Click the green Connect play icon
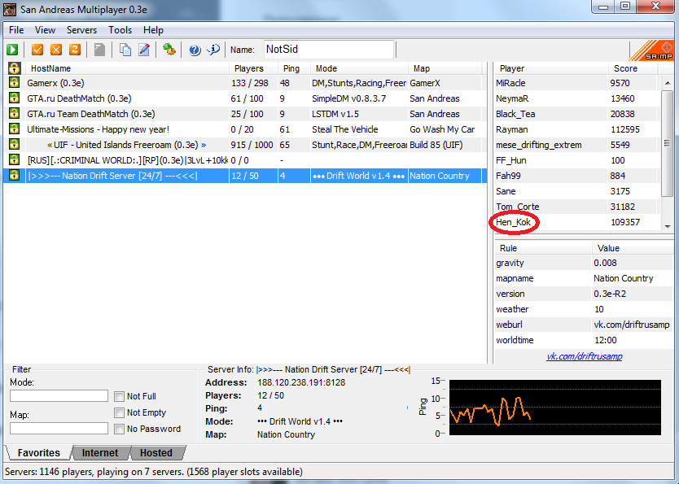Viewport: 679px width, 484px height. [12, 50]
